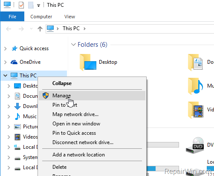The width and height of the screenshot is (214, 176).
Task: Choose Manage in the context menu
Action: click(x=92, y=96)
